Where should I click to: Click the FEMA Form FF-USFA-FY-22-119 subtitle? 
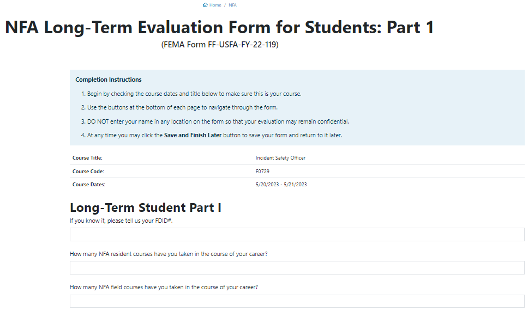(220, 45)
